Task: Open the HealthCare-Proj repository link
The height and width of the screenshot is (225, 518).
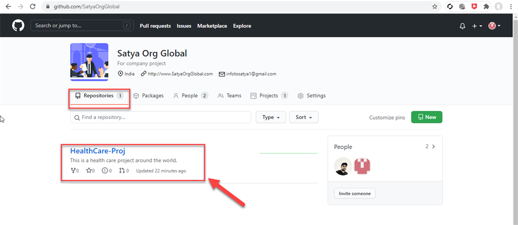Action: [98, 150]
